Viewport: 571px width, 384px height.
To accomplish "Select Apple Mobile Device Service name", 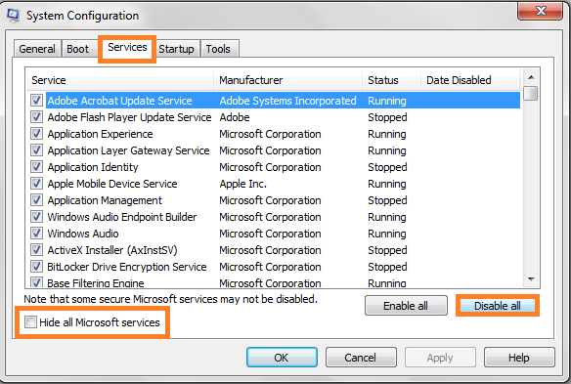I will 112,184.
